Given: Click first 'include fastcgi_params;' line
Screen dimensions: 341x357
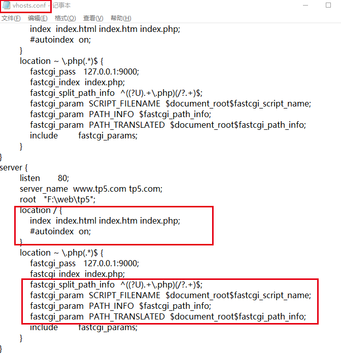Looking at the screenshot, I should coord(84,136).
